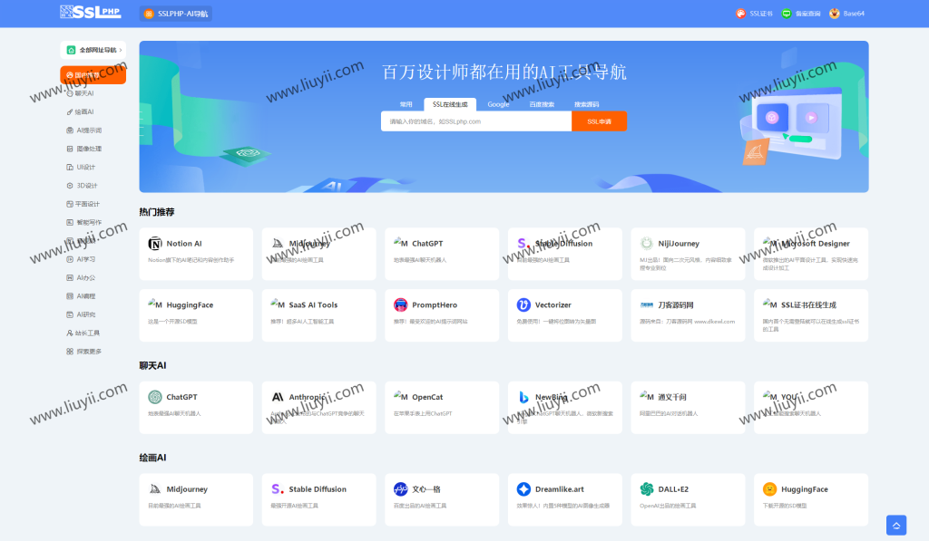Viewport: 929px width, 541px height.
Task: Click the 3D设计 sidebar icon
Action: coord(70,185)
